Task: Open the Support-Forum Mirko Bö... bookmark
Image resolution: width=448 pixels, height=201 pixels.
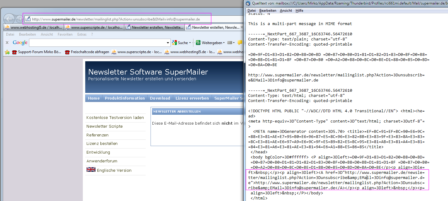Action: (x=37, y=52)
